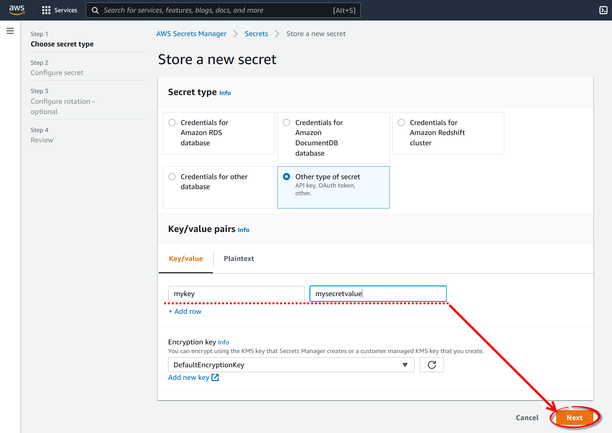612x433 pixels.
Task: Cancel storing the new secret
Action: [527, 418]
